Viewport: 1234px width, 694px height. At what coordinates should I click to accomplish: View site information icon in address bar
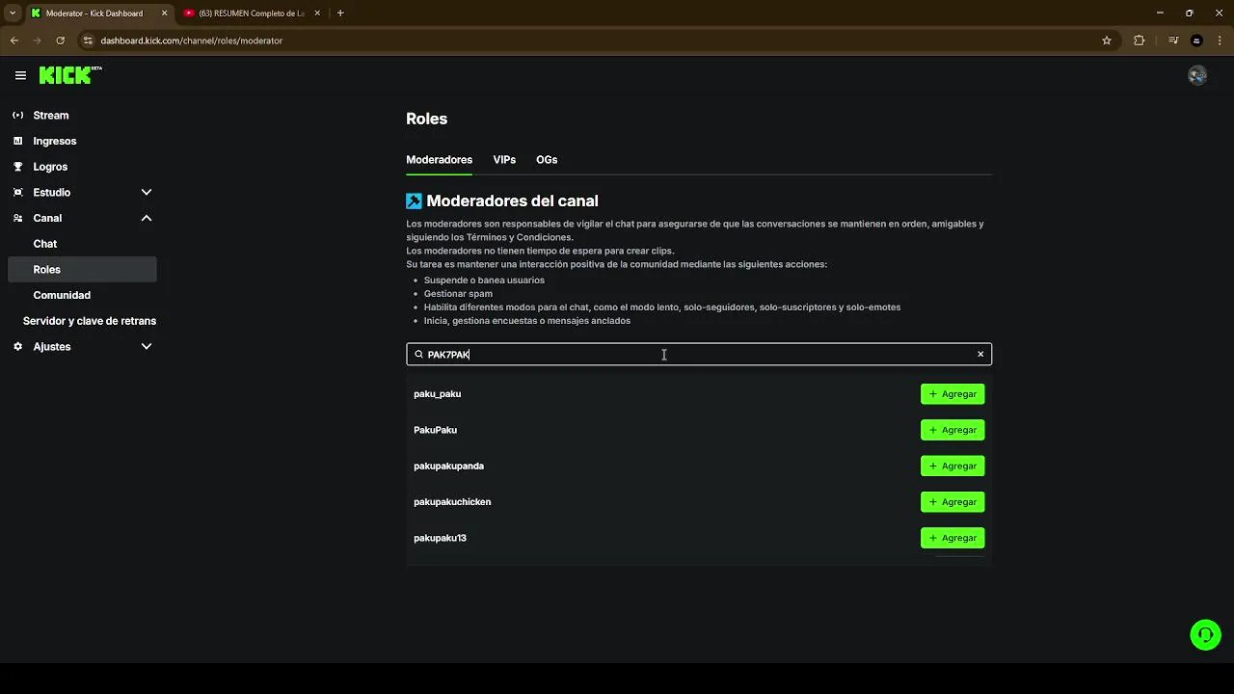tap(88, 40)
